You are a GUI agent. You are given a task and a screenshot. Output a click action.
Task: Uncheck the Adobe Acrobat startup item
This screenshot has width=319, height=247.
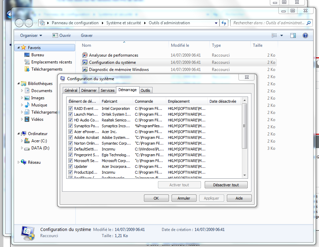click(x=70, y=137)
